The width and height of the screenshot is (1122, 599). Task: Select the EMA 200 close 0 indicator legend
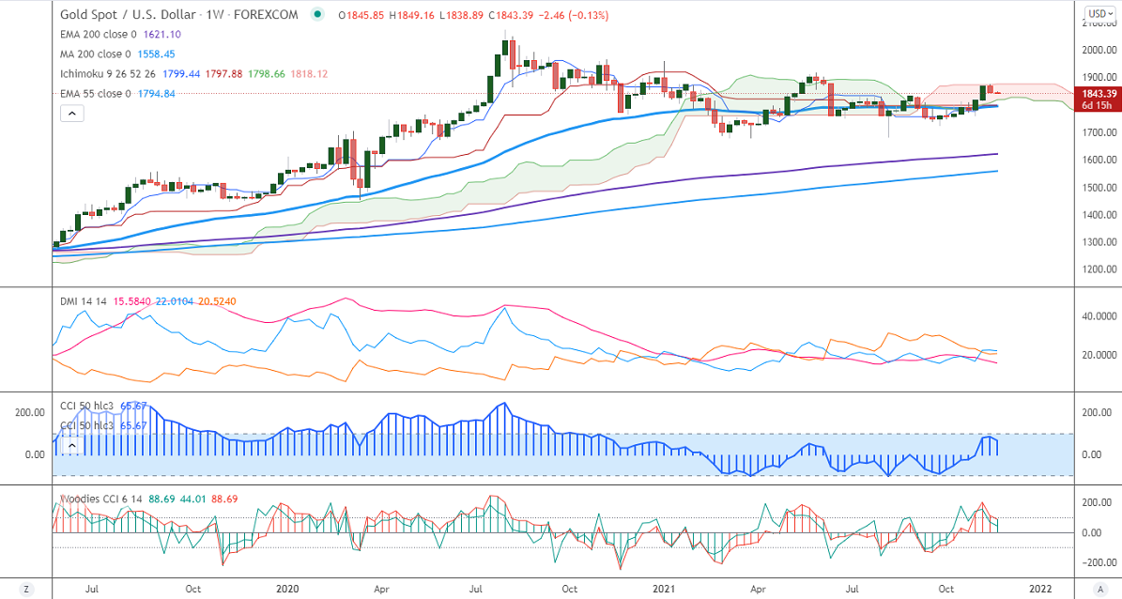tap(98, 35)
